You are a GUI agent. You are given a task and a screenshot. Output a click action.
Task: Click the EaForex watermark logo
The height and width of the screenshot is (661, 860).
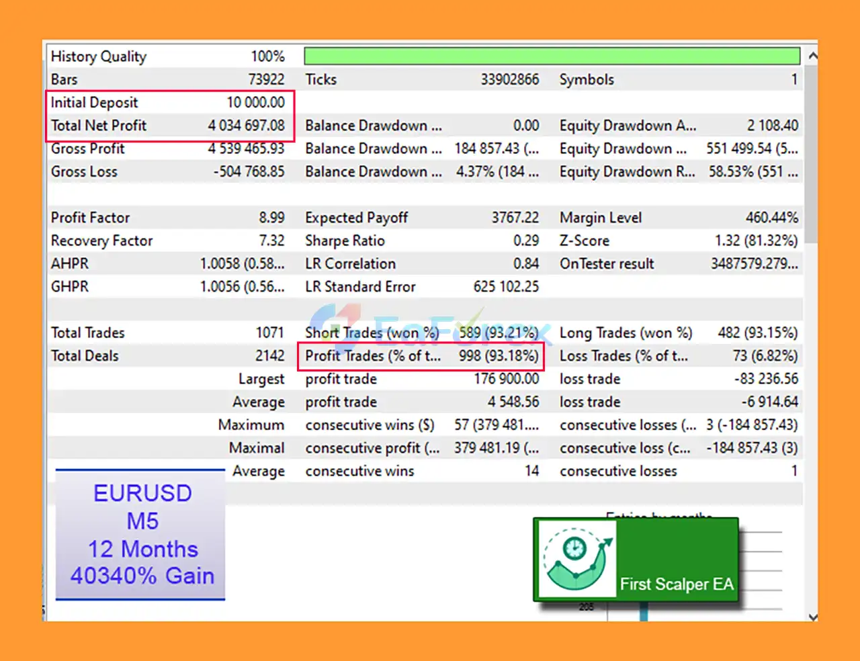[430, 329]
